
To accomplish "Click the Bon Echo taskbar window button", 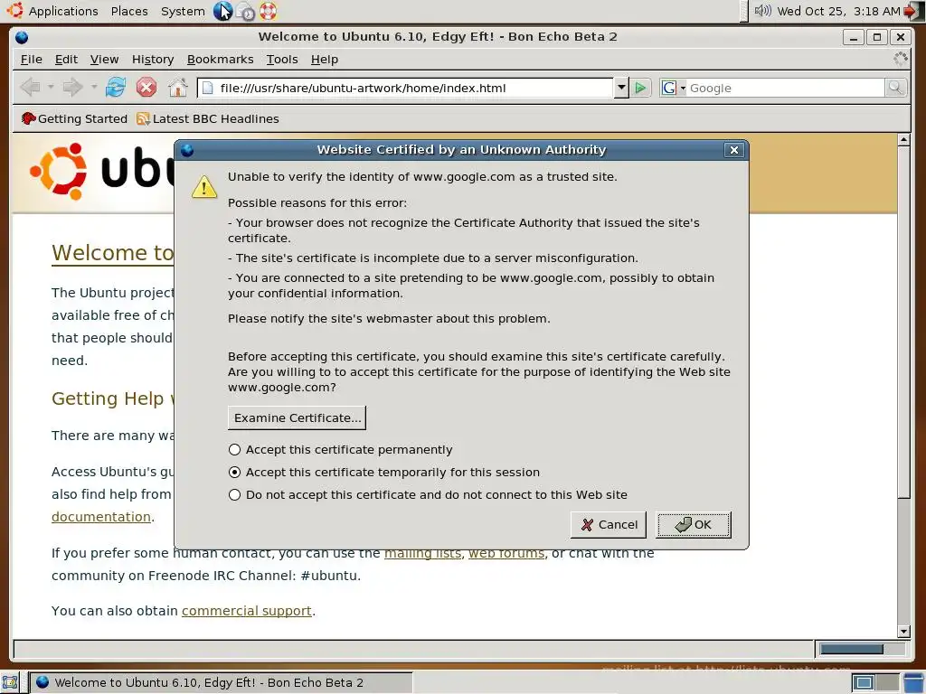I will [221, 683].
